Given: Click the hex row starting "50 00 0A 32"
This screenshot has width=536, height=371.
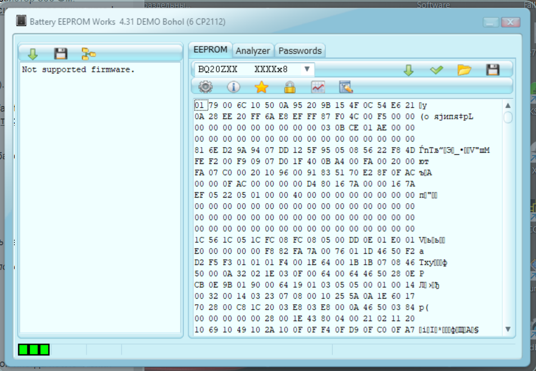Looking at the screenshot, I should click(x=310, y=274).
